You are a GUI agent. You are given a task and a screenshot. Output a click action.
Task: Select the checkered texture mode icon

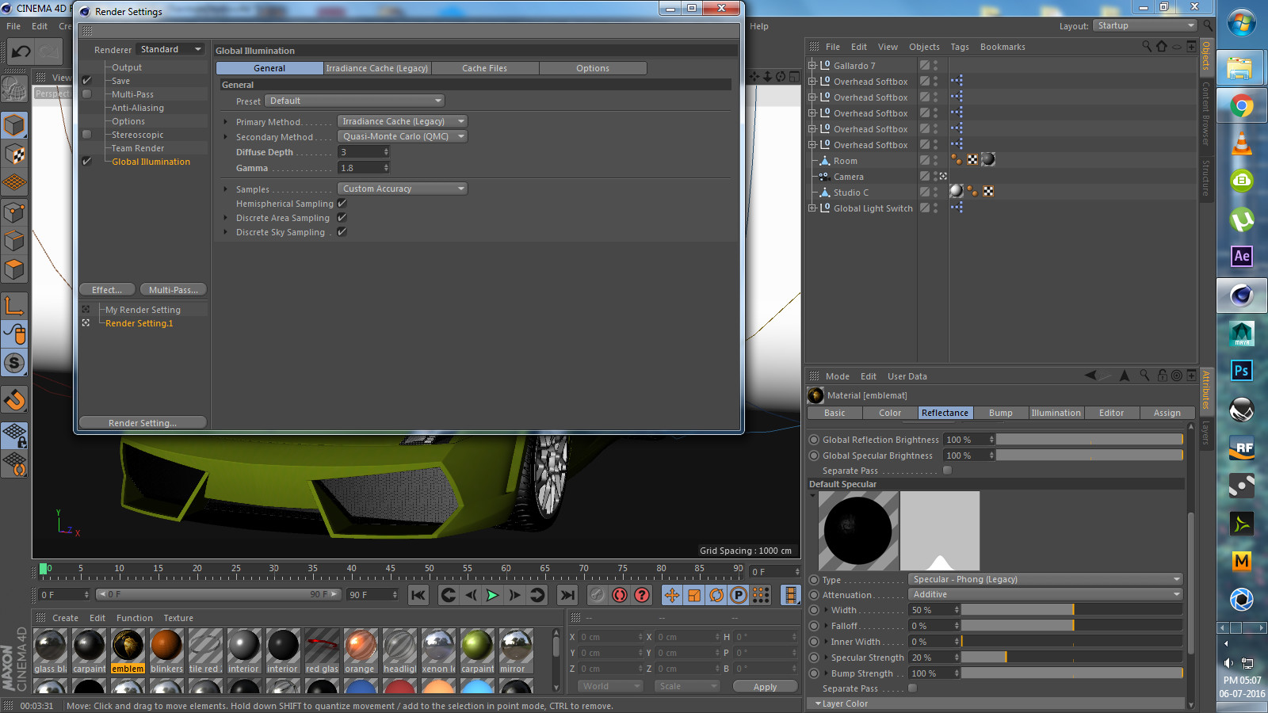14,154
